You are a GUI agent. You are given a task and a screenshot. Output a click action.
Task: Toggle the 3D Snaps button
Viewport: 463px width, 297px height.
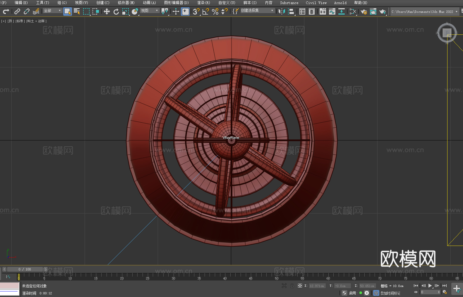pyautogui.click(x=196, y=11)
